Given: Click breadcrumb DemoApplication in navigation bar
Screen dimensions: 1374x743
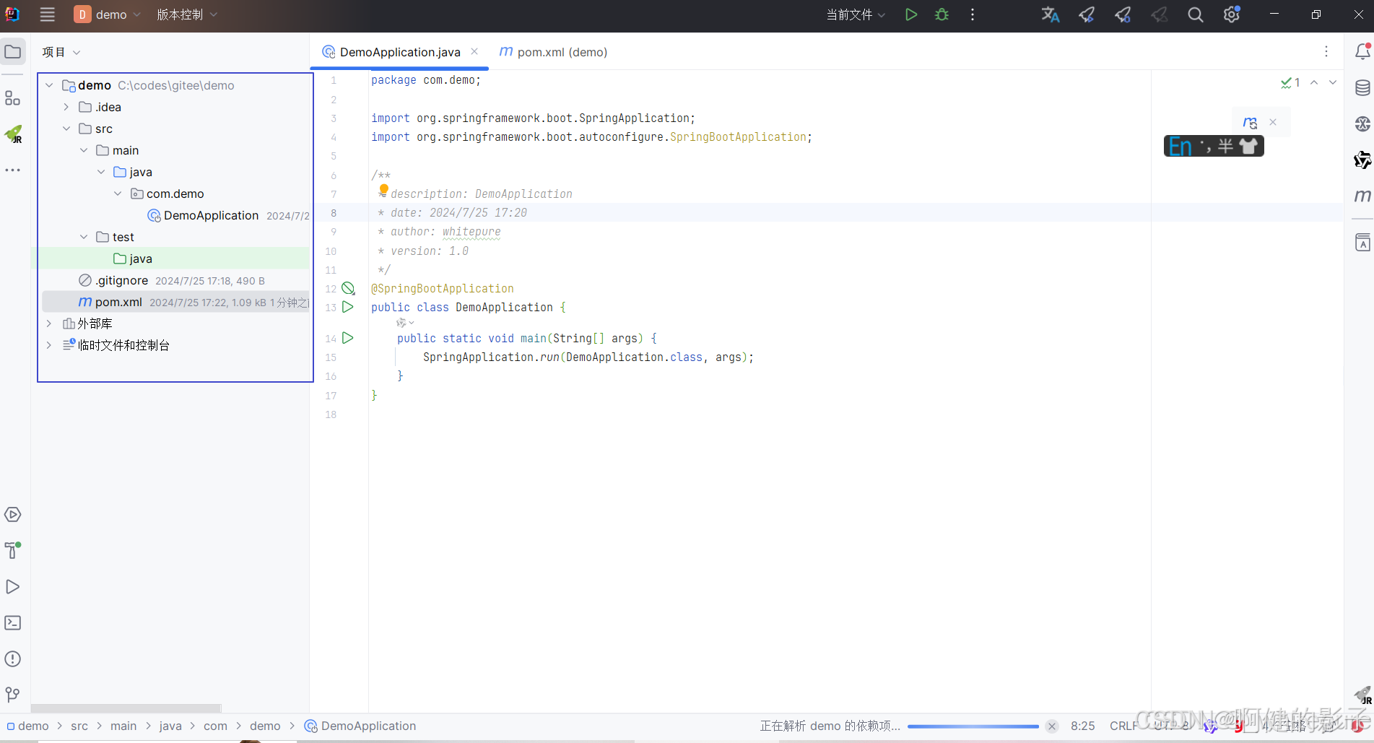Looking at the screenshot, I should pos(360,726).
